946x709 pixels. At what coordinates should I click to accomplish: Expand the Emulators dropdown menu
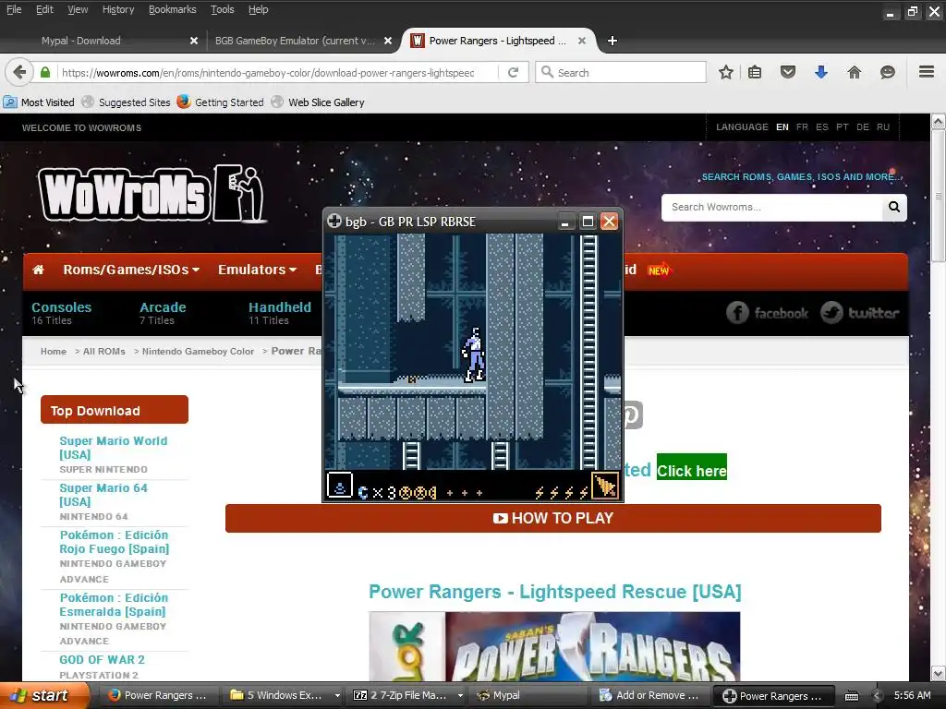point(257,270)
